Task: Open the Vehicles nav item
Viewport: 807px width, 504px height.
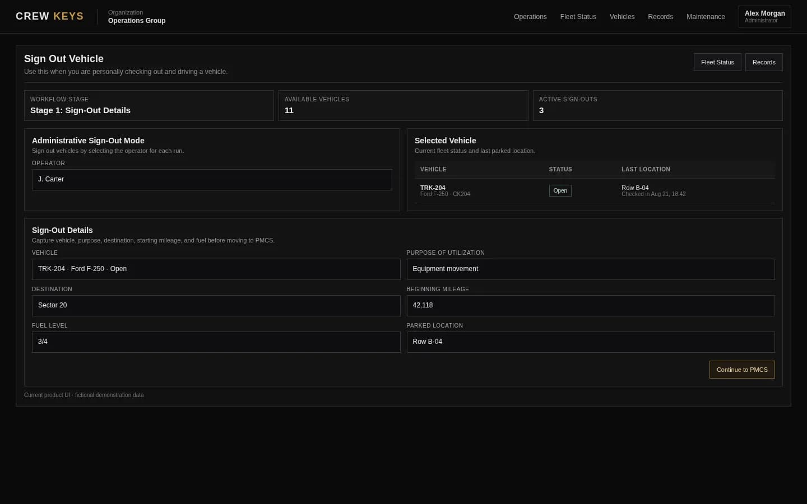Action: [622, 17]
